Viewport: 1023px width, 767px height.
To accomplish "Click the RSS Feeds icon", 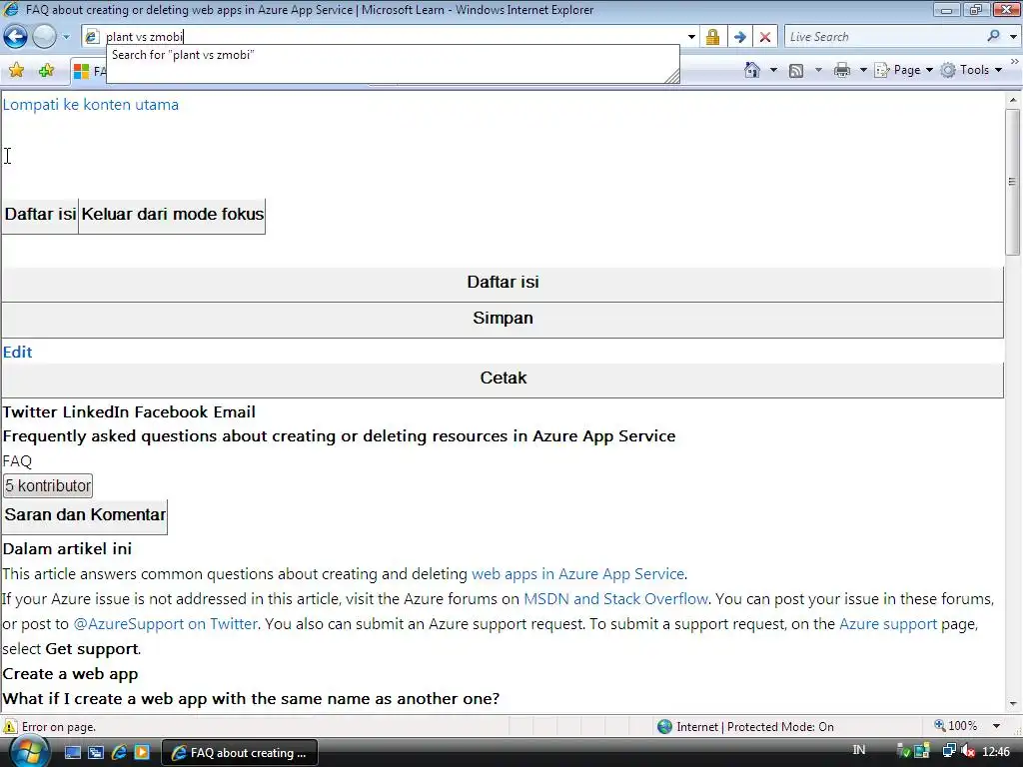I will pyautogui.click(x=796, y=71).
